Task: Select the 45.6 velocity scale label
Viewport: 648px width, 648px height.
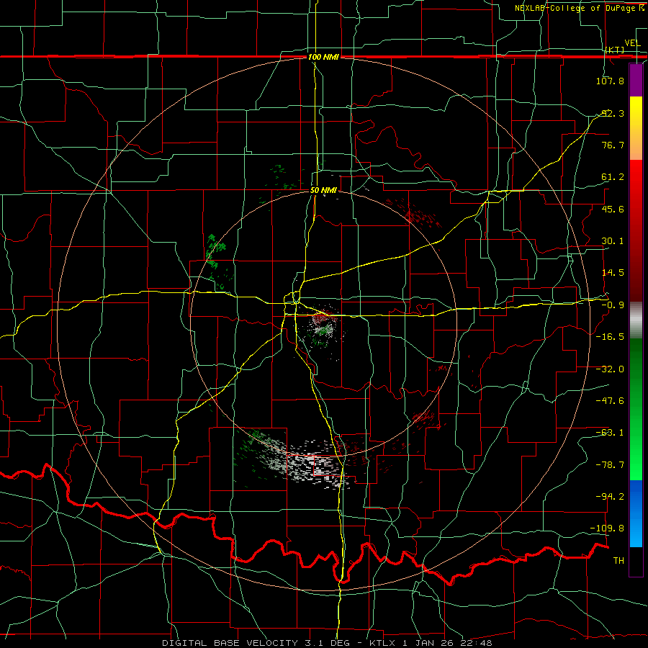Action: click(x=612, y=209)
